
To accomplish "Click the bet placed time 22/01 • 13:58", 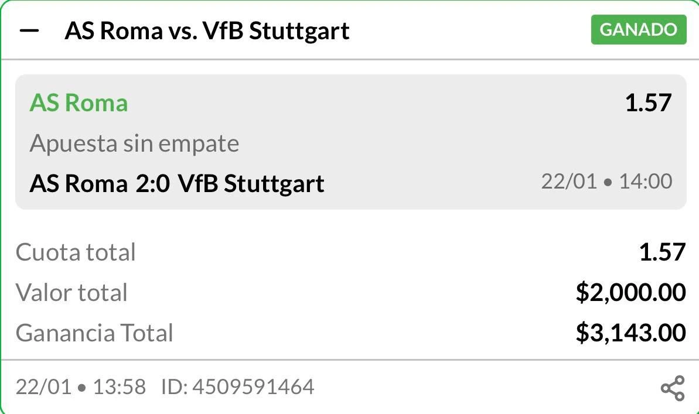I will pos(80,387).
